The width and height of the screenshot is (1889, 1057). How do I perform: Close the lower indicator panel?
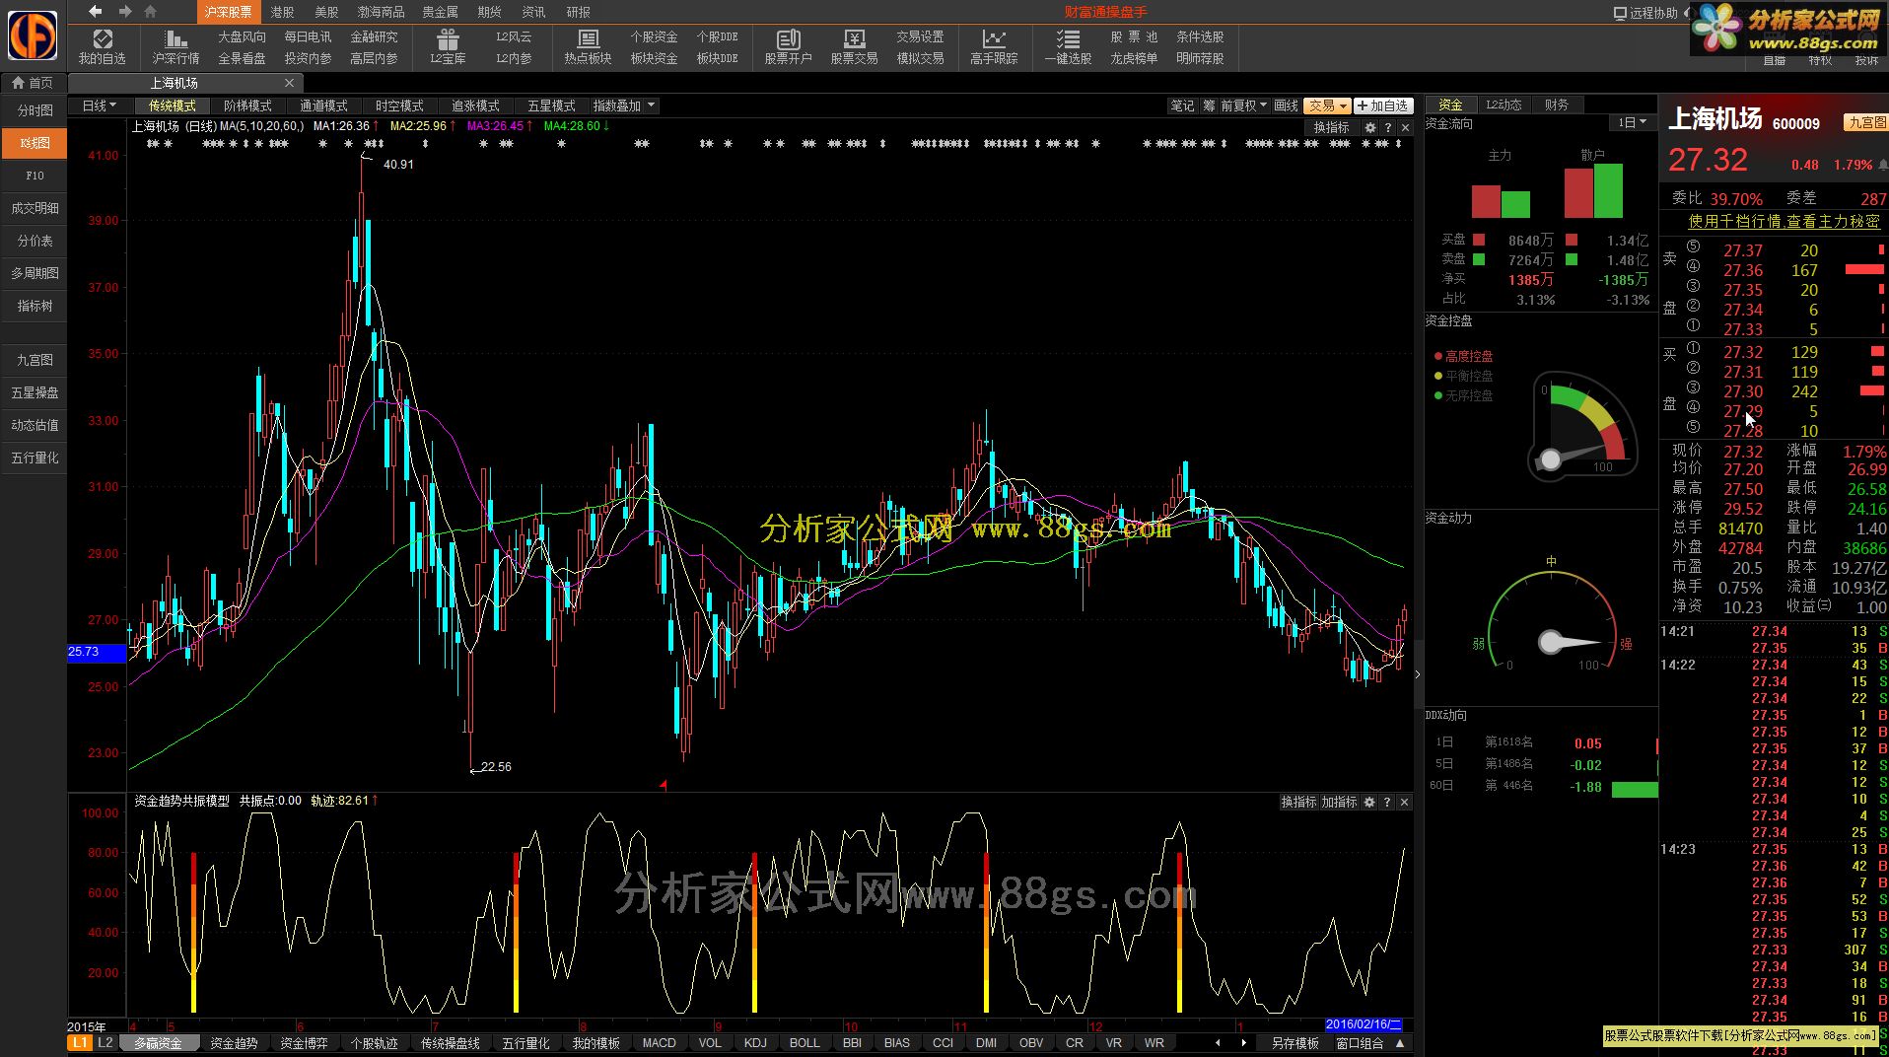point(1404,803)
